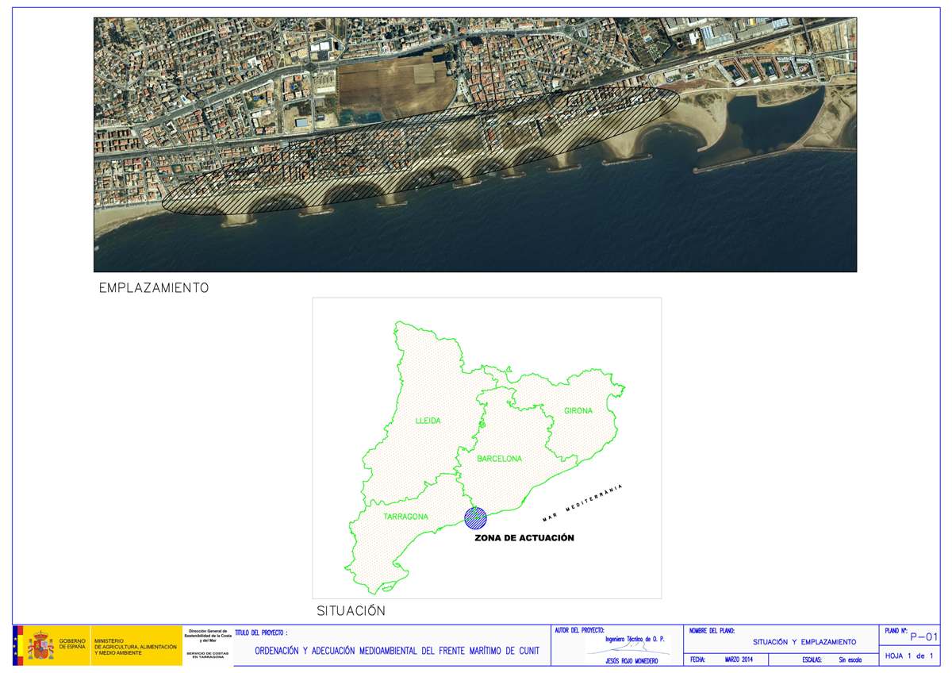Screen dimensions: 952x673
Task: Click the hatched Zona de Actuación circle
Action: 476,517
